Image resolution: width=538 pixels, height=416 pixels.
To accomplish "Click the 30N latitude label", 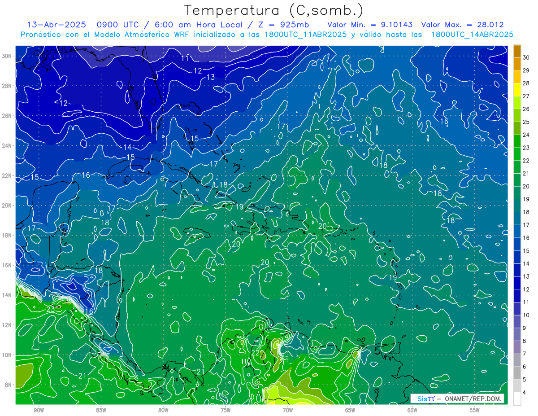I will coord(7,56).
